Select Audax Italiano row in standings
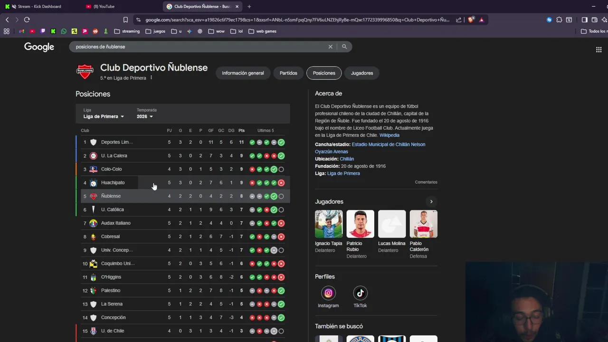The width and height of the screenshot is (608, 342). (183, 223)
